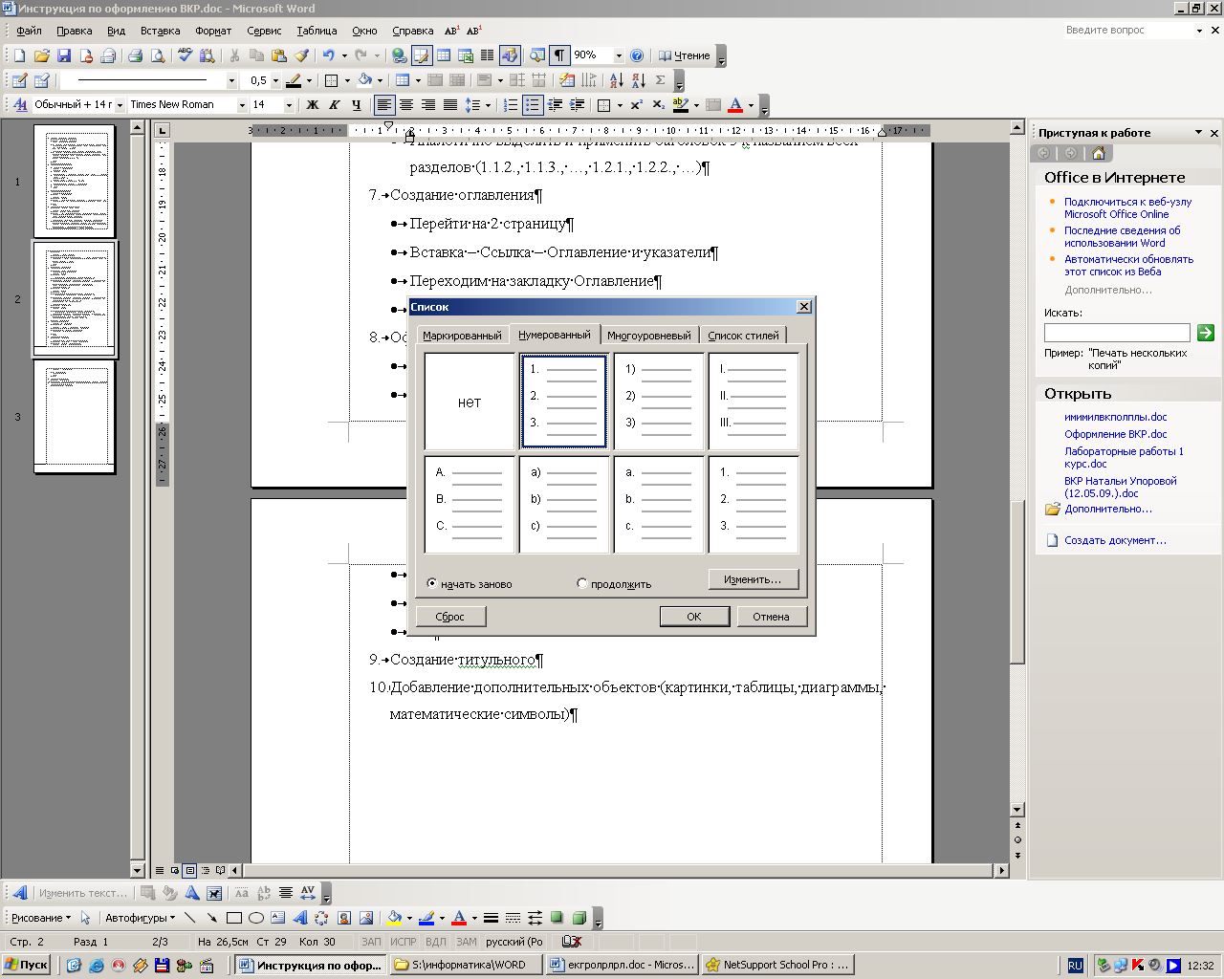Expand the Автофигуры dropdown
Screen dimensions: 1224x979
click(x=140, y=918)
